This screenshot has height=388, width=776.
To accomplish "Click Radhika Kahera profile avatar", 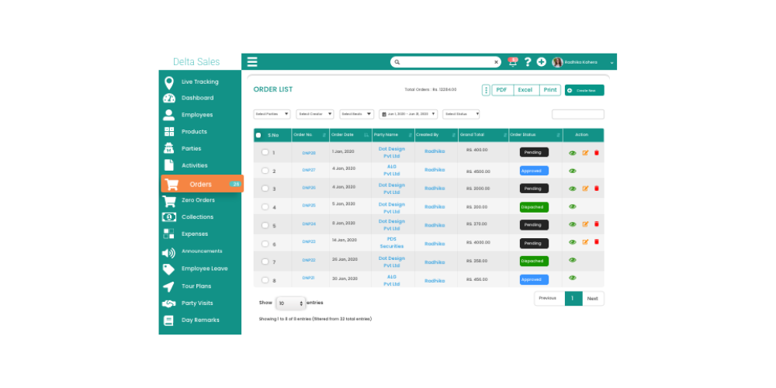I will pyautogui.click(x=558, y=62).
